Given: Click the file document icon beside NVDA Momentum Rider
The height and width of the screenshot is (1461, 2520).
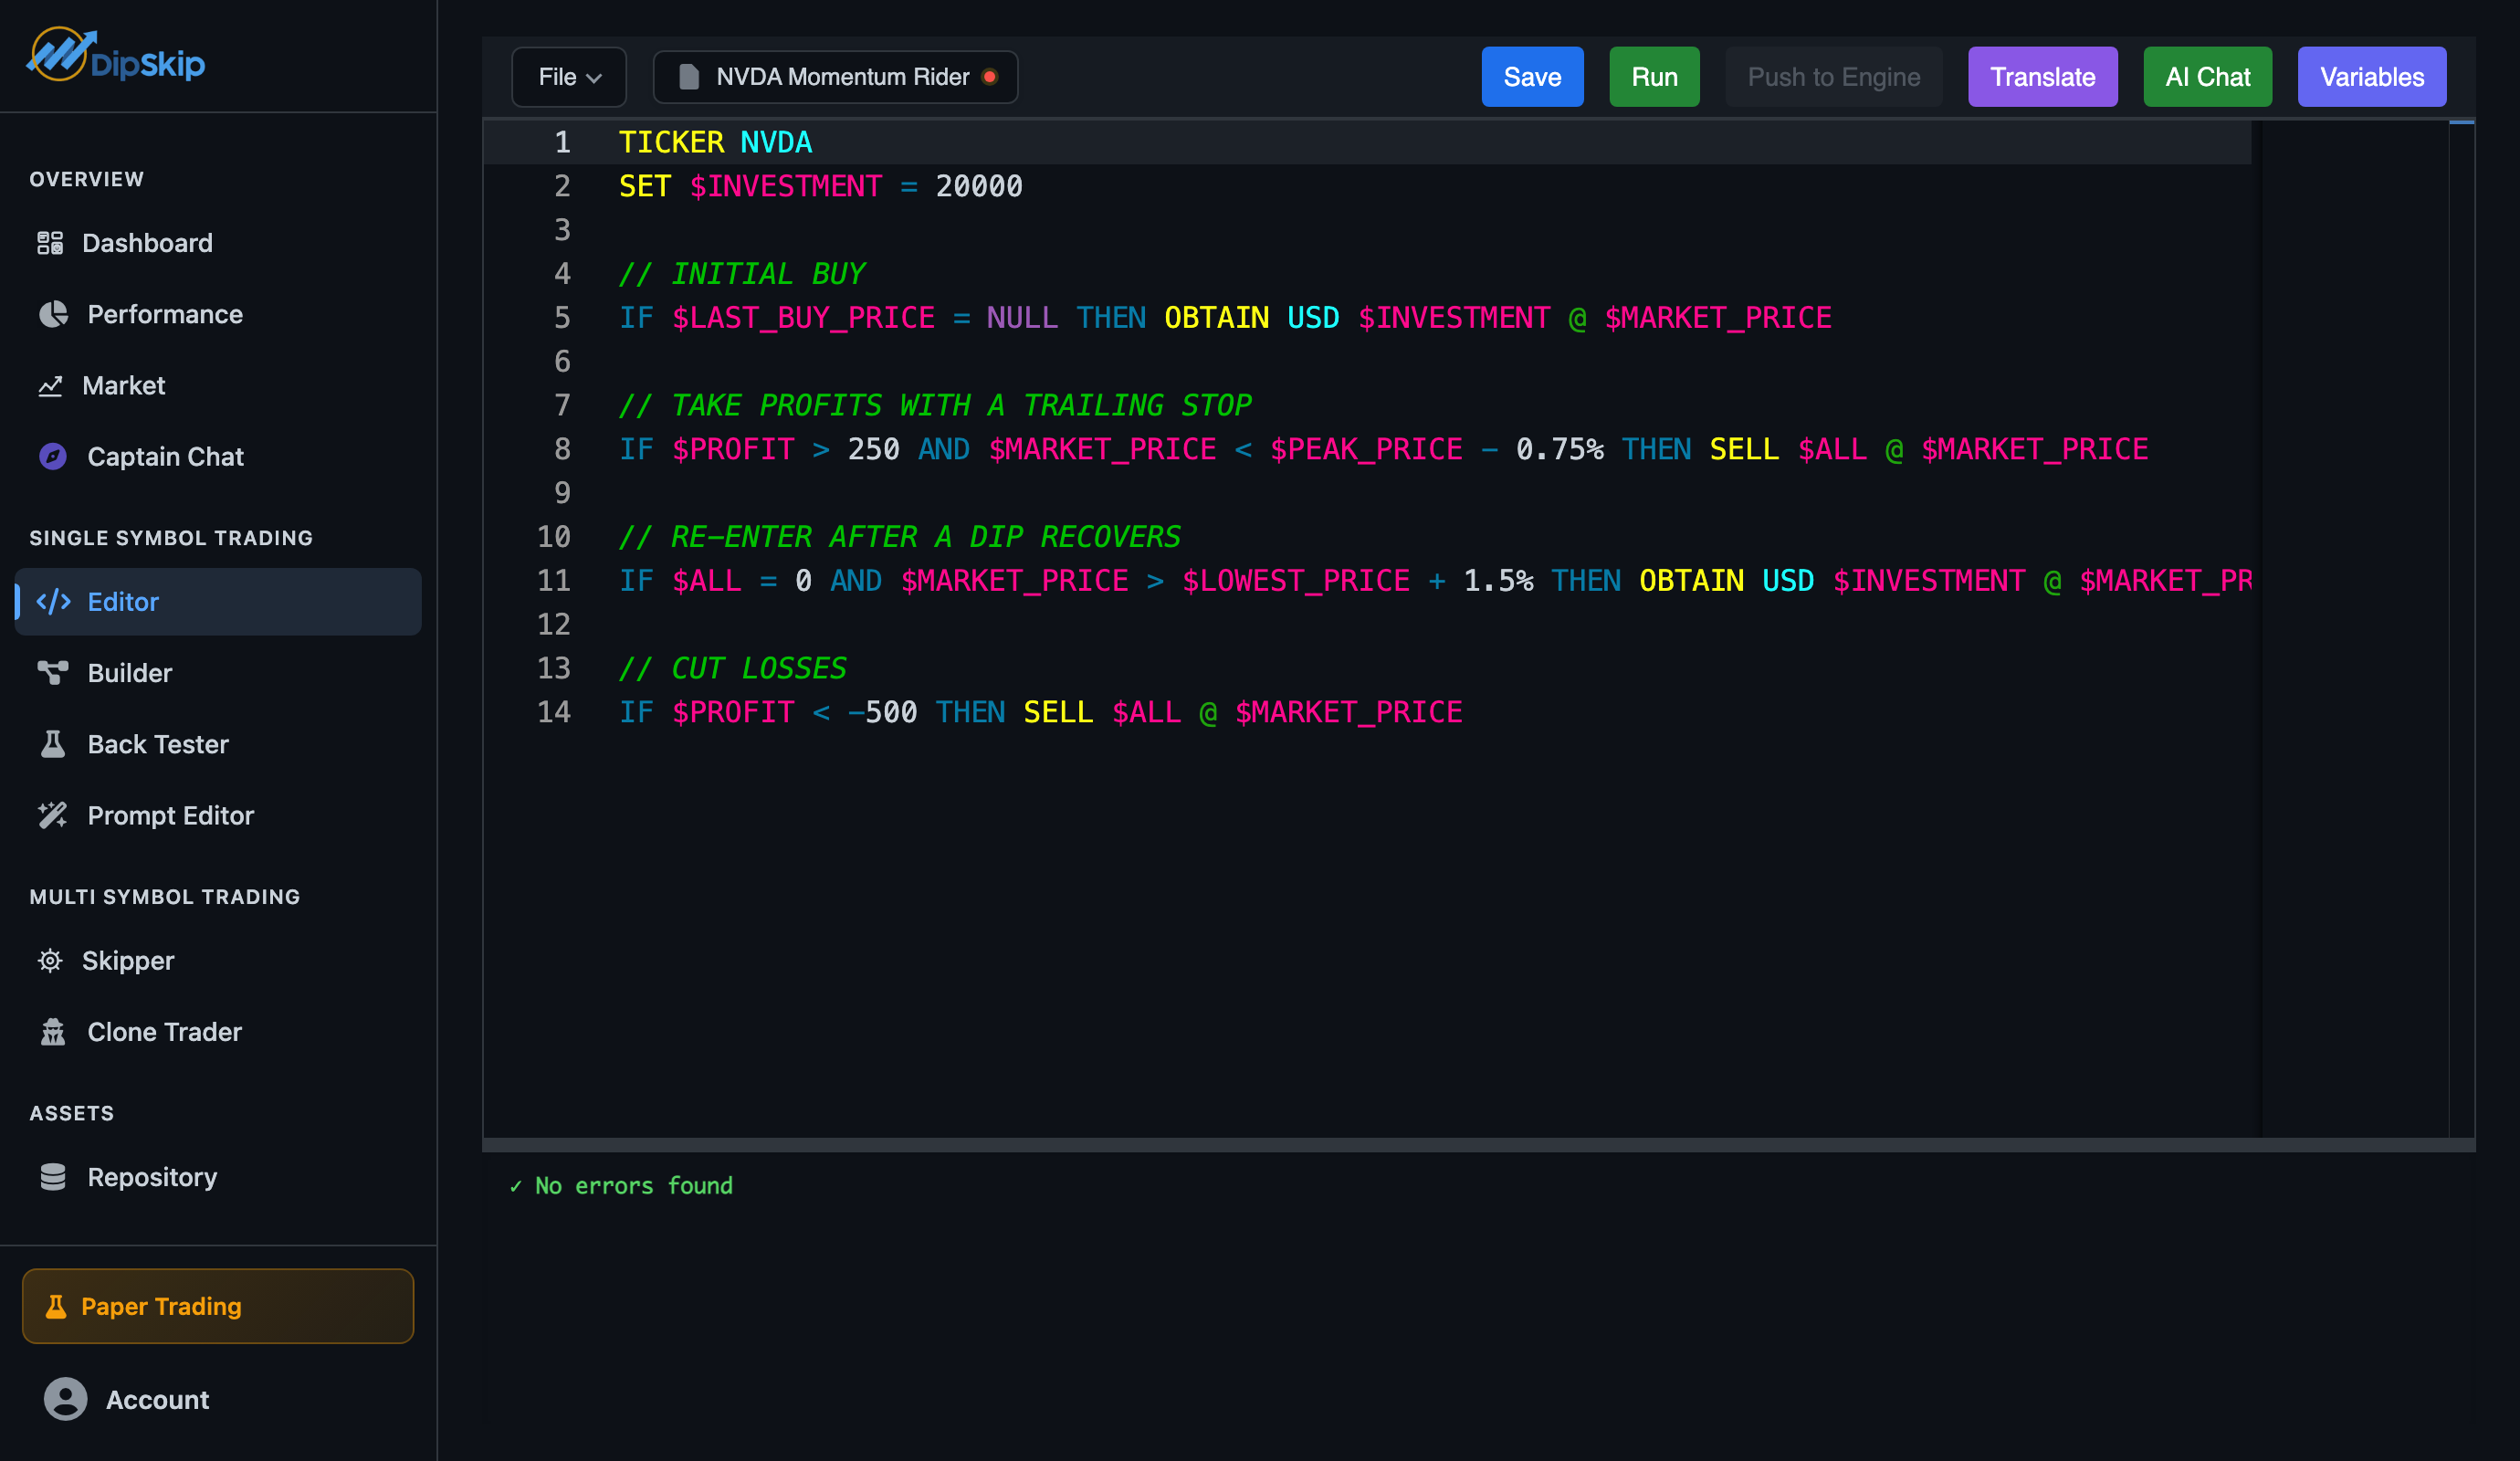Looking at the screenshot, I should click(688, 77).
